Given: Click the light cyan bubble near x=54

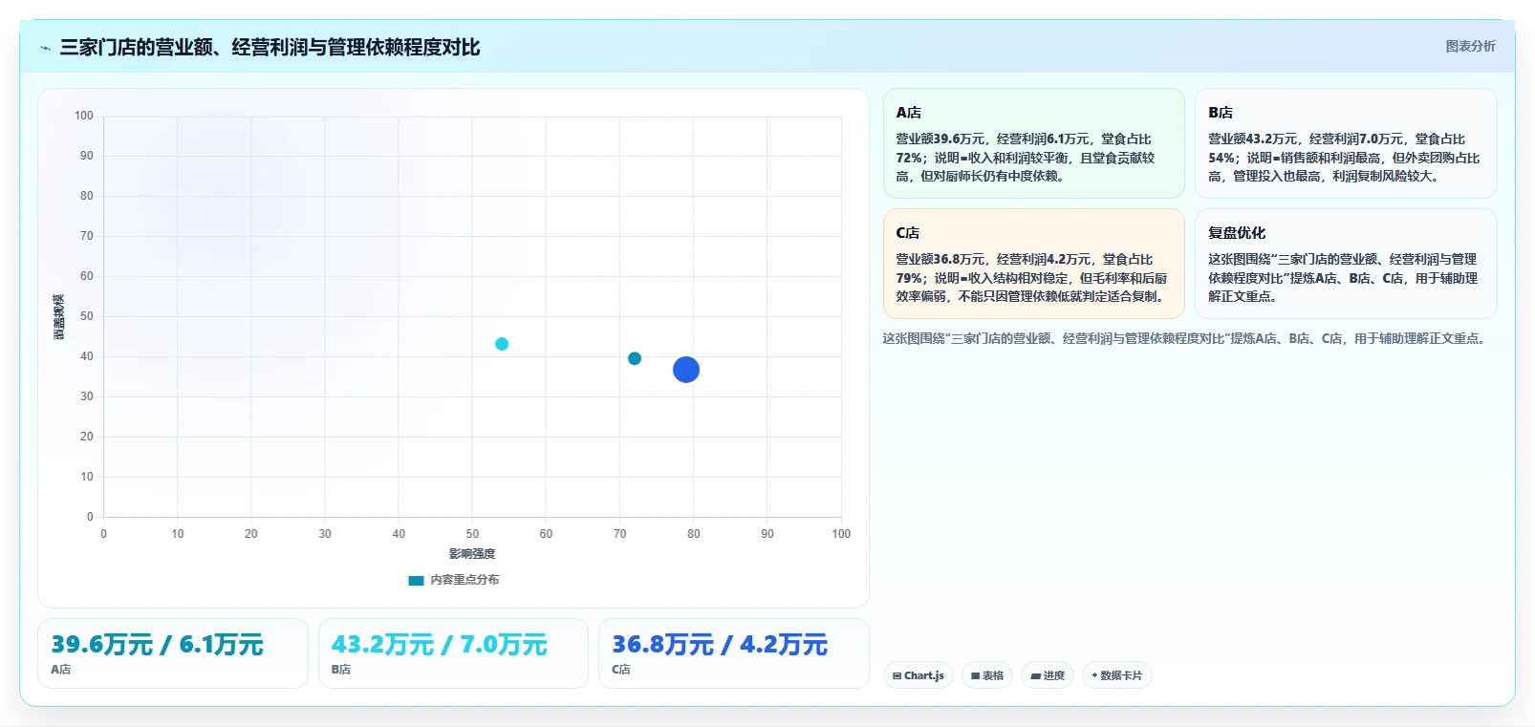Looking at the screenshot, I should point(502,344).
